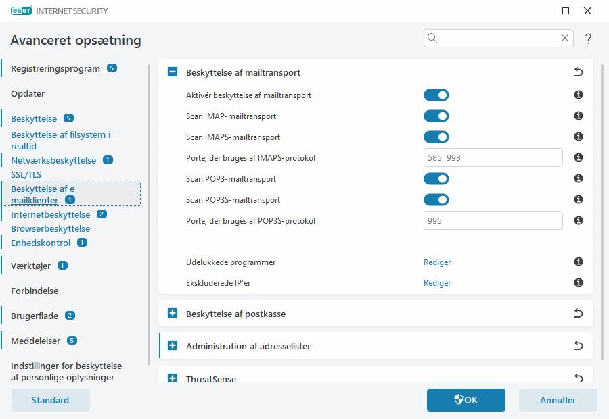Clear the search box with X icon

(x=565, y=39)
